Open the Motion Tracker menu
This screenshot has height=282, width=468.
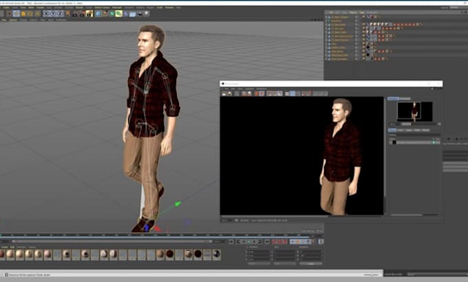point(102,8)
